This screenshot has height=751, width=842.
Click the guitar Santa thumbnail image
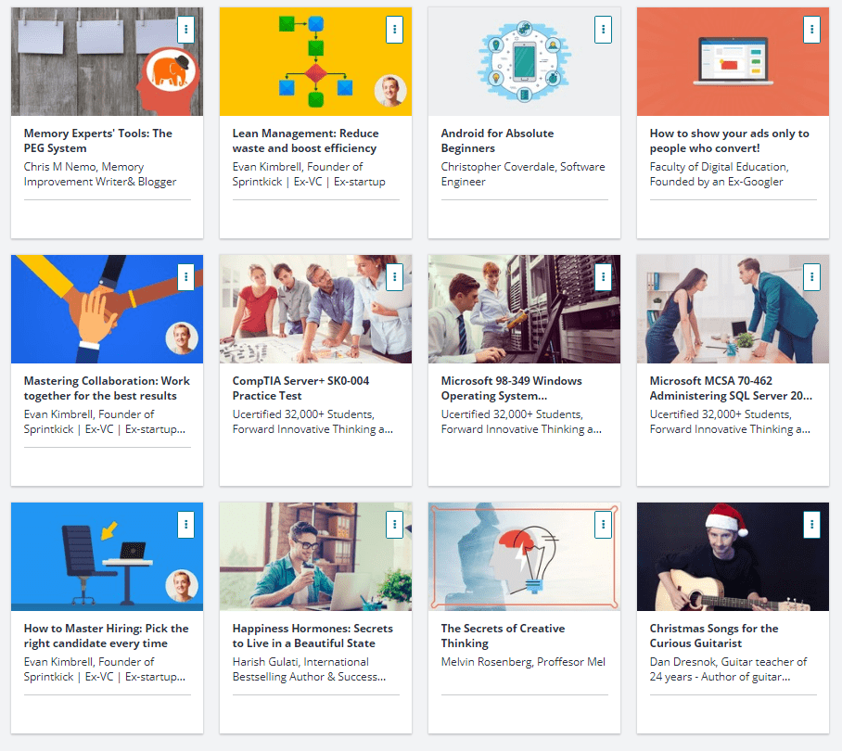click(733, 556)
